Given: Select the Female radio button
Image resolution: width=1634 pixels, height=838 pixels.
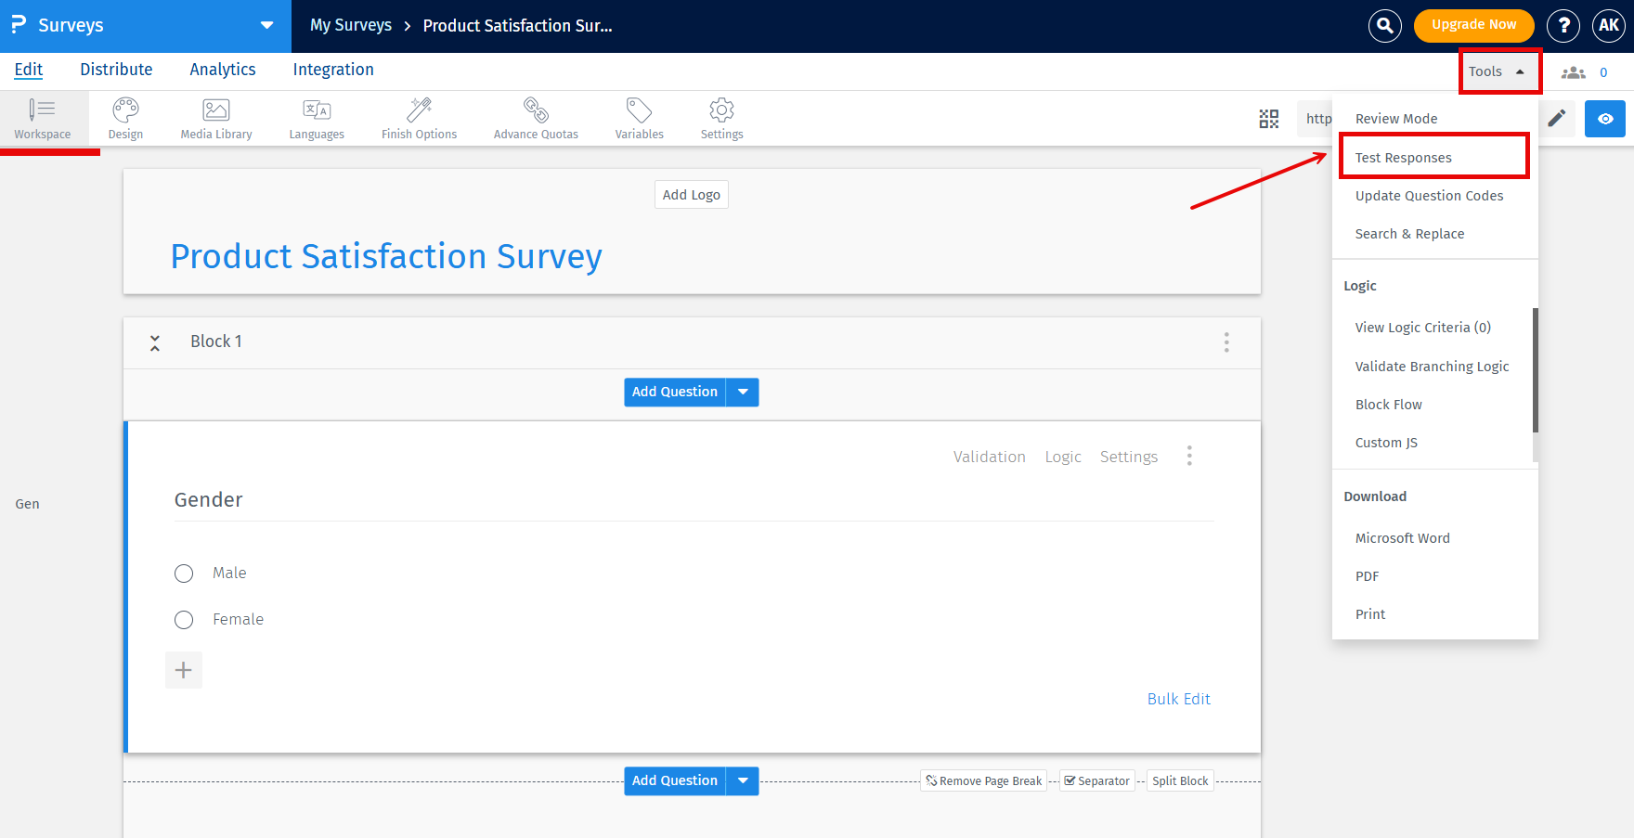Looking at the screenshot, I should (x=183, y=619).
